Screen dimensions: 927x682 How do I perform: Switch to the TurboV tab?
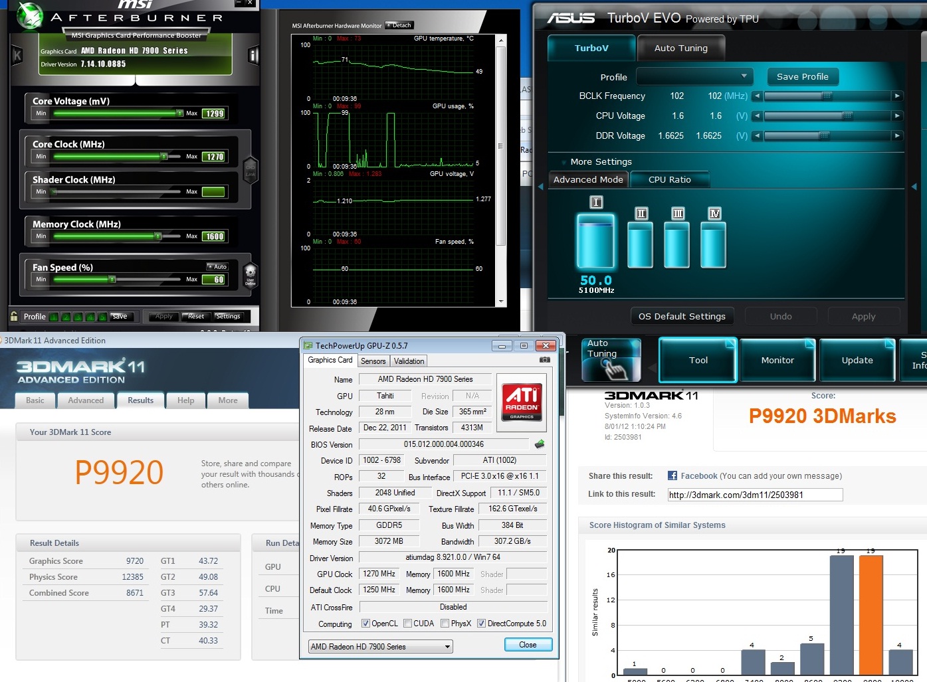591,48
